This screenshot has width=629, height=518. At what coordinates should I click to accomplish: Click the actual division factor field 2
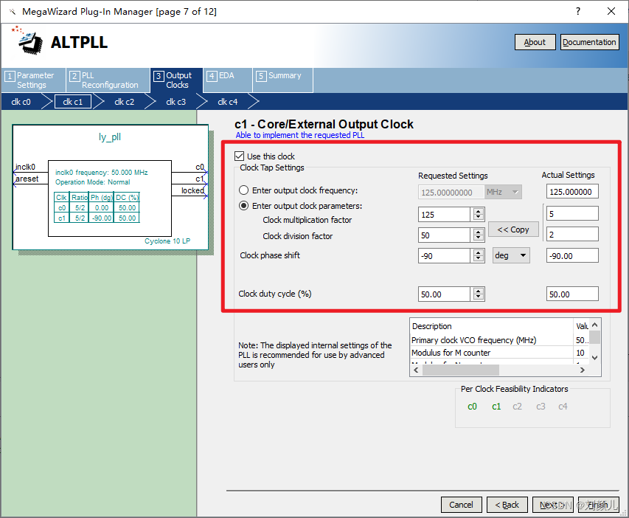pyautogui.click(x=572, y=234)
